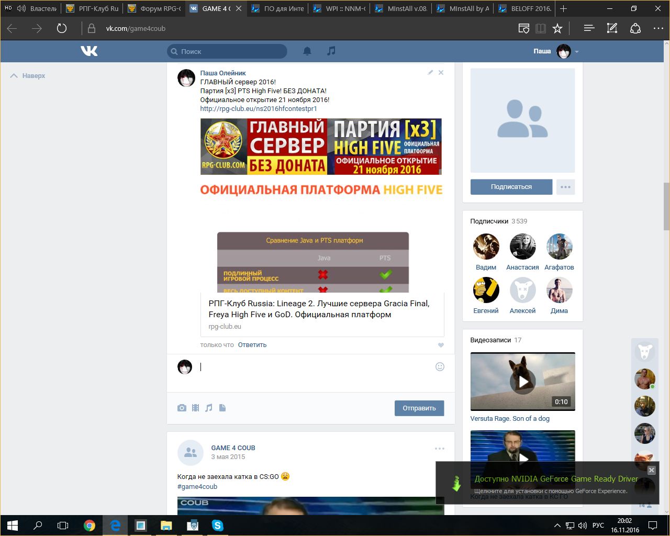Like the comment with the heart icon
670x536 pixels.
[x=441, y=345]
